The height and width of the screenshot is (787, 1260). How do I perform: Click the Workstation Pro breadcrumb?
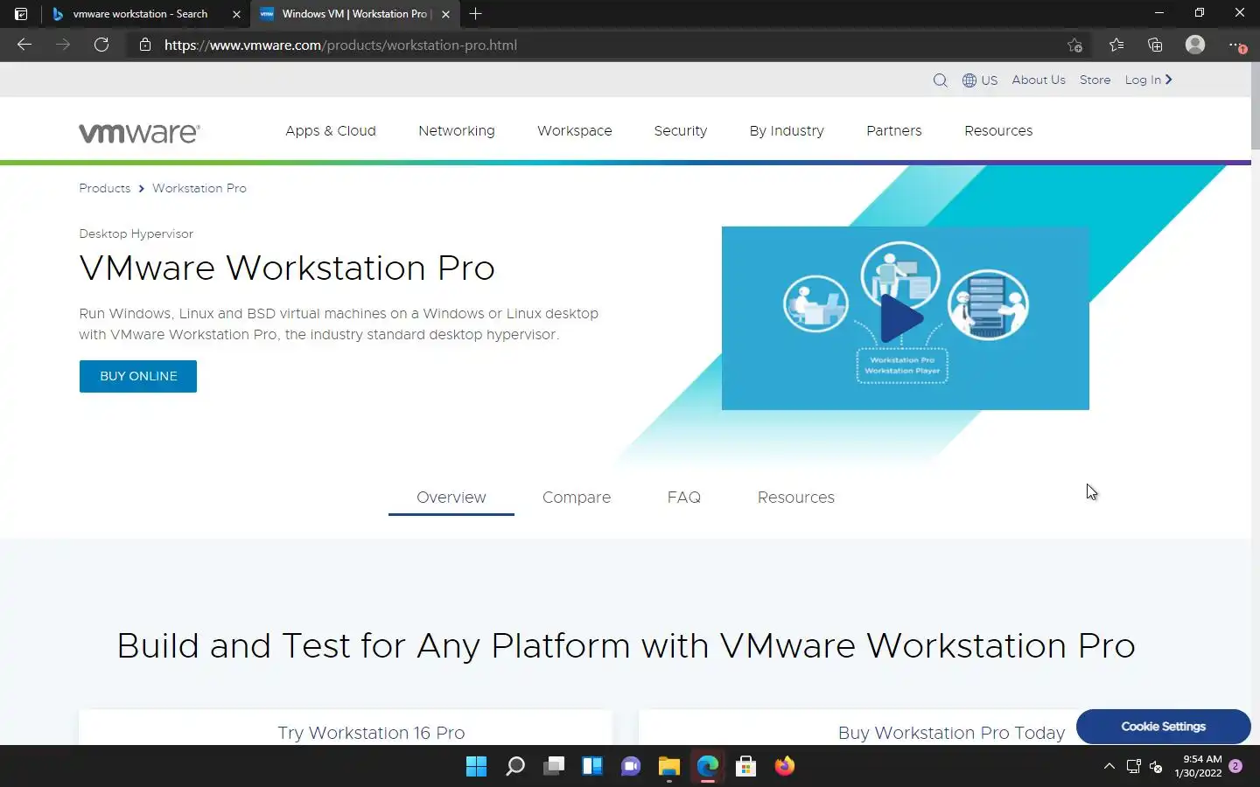click(x=199, y=188)
